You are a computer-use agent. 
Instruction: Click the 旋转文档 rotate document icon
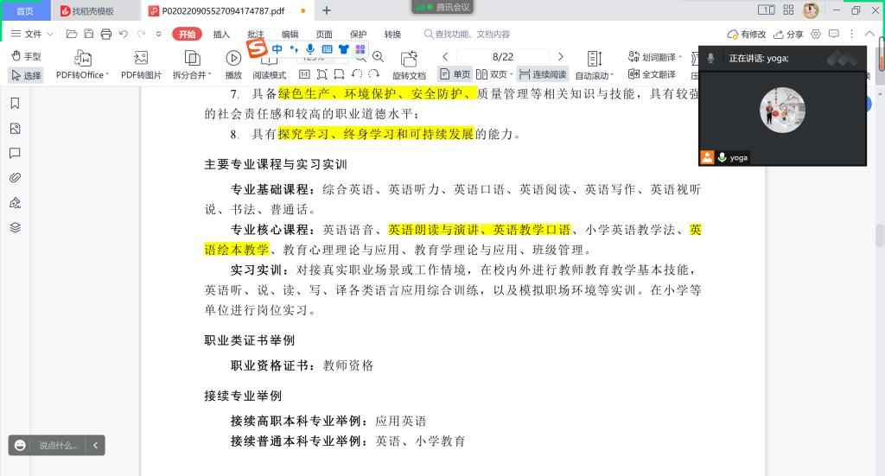[x=409, y=58]
